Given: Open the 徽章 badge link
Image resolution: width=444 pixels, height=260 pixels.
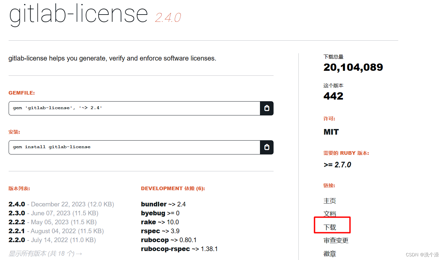Looking at the screenshot, I should click(330, 254).
